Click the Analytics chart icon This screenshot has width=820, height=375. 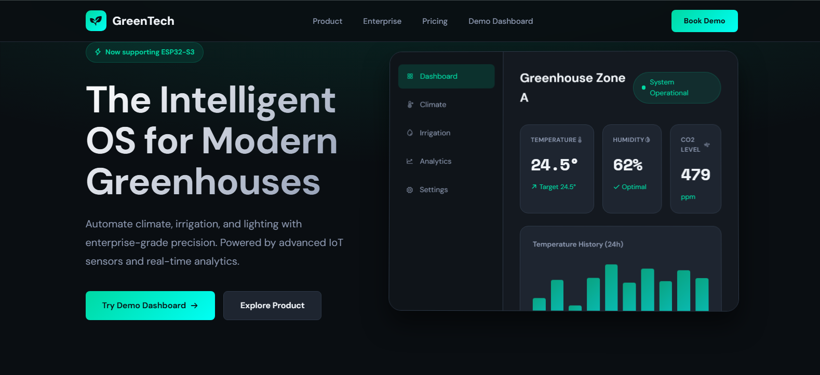tap(410, 161)
